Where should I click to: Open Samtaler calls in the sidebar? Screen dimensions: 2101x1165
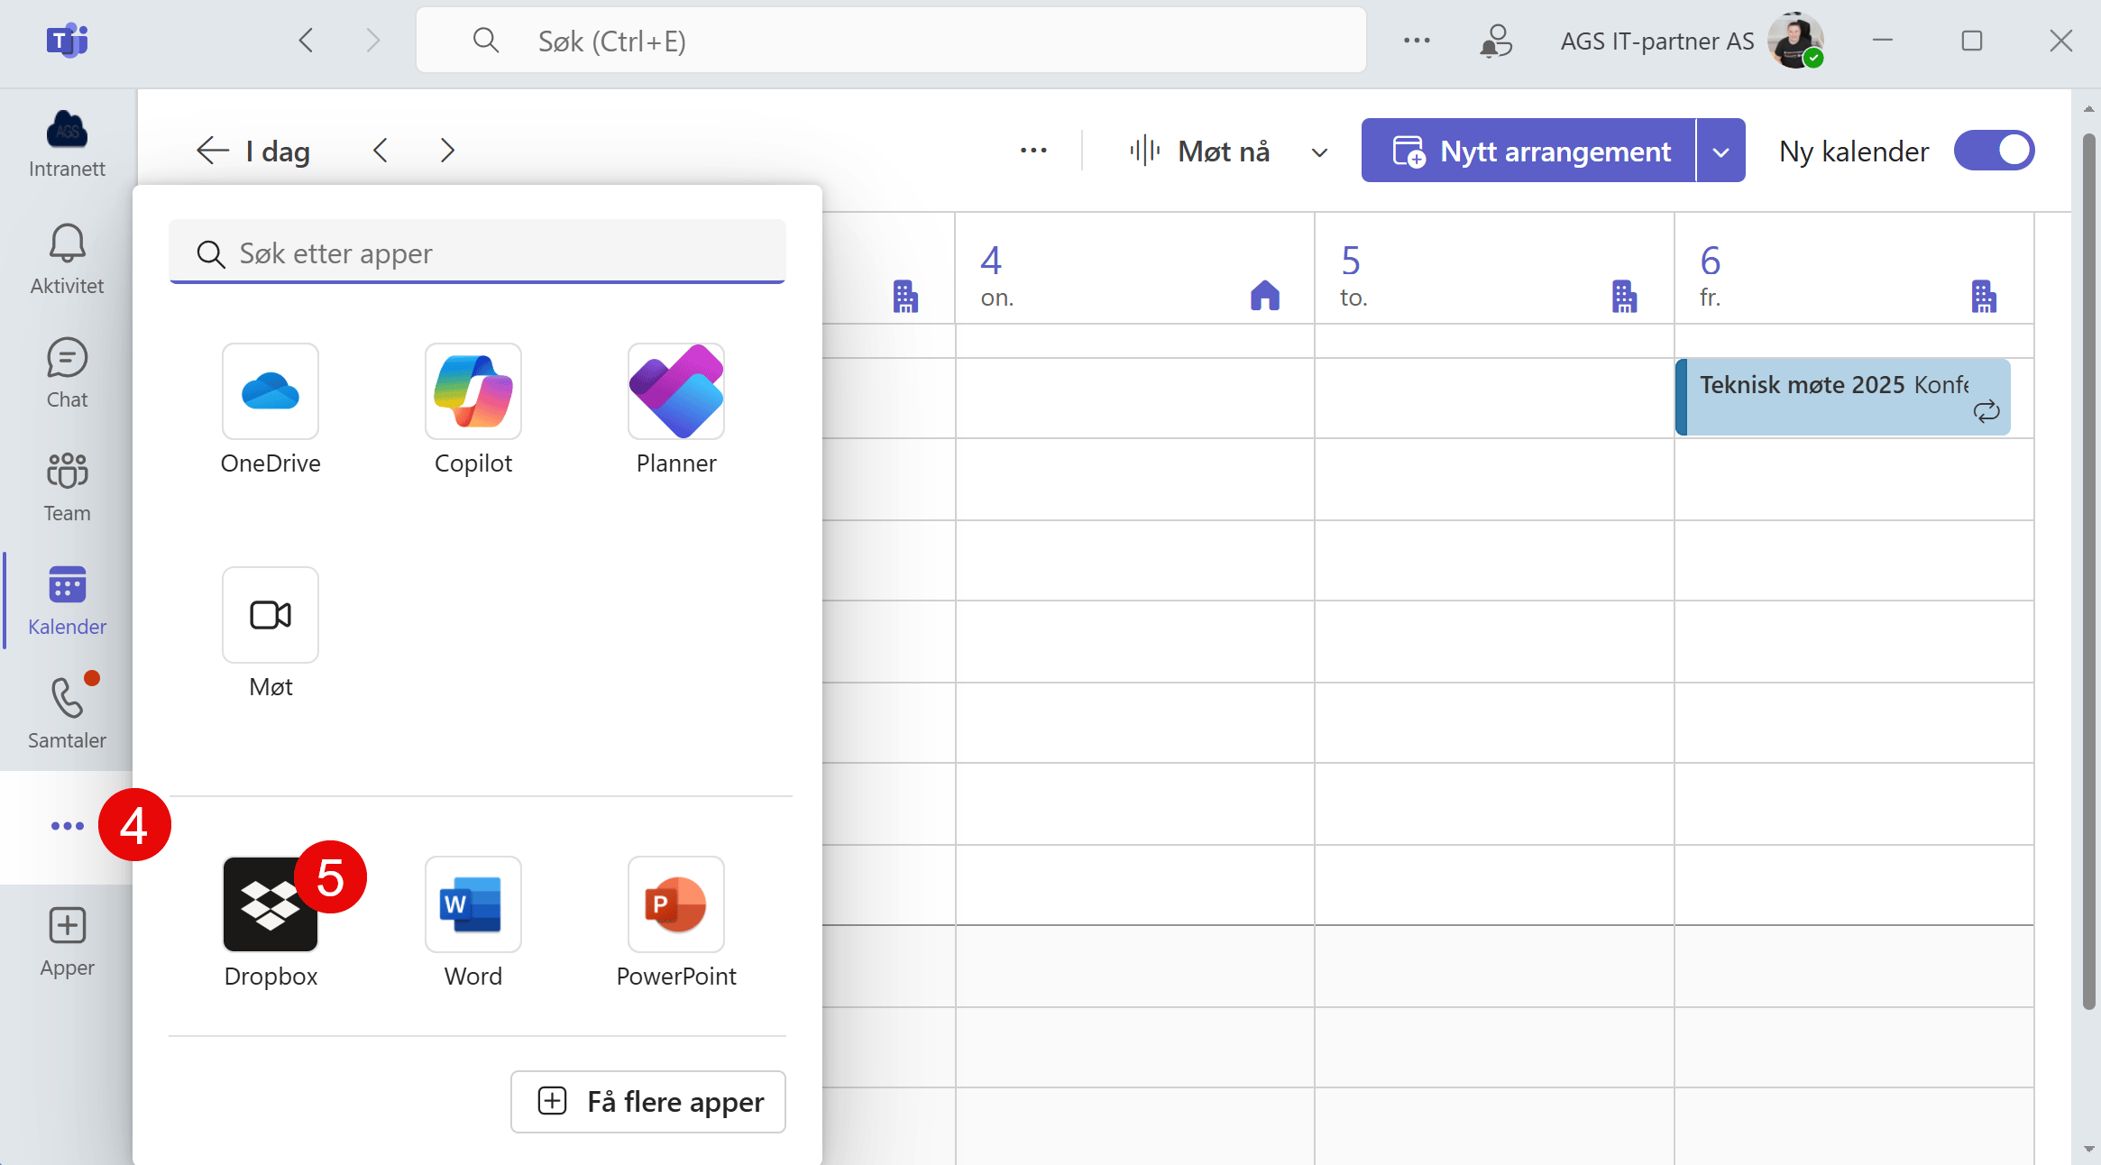67,714
